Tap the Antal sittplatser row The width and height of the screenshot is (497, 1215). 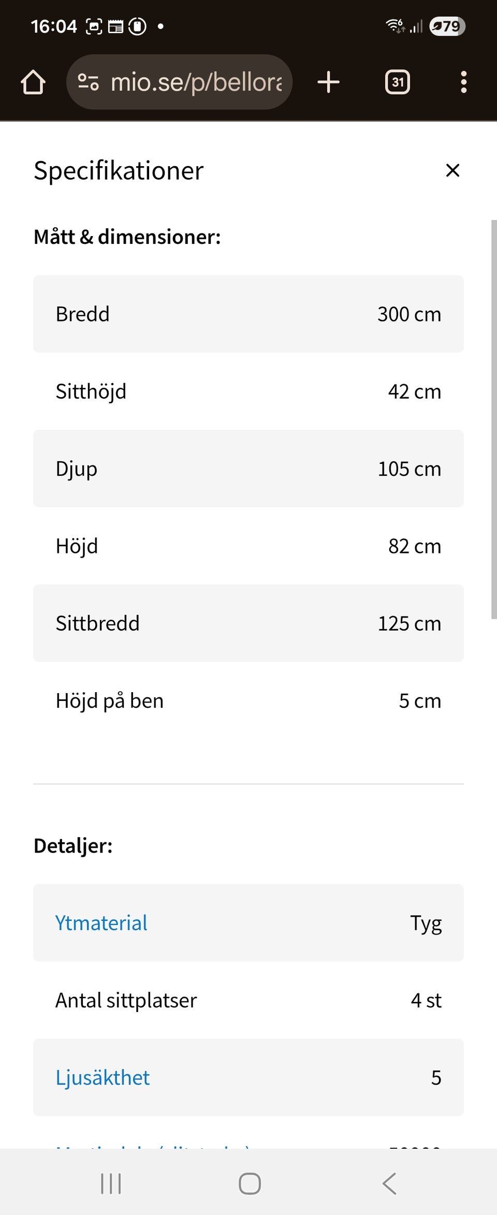(x=248, y=1000)
